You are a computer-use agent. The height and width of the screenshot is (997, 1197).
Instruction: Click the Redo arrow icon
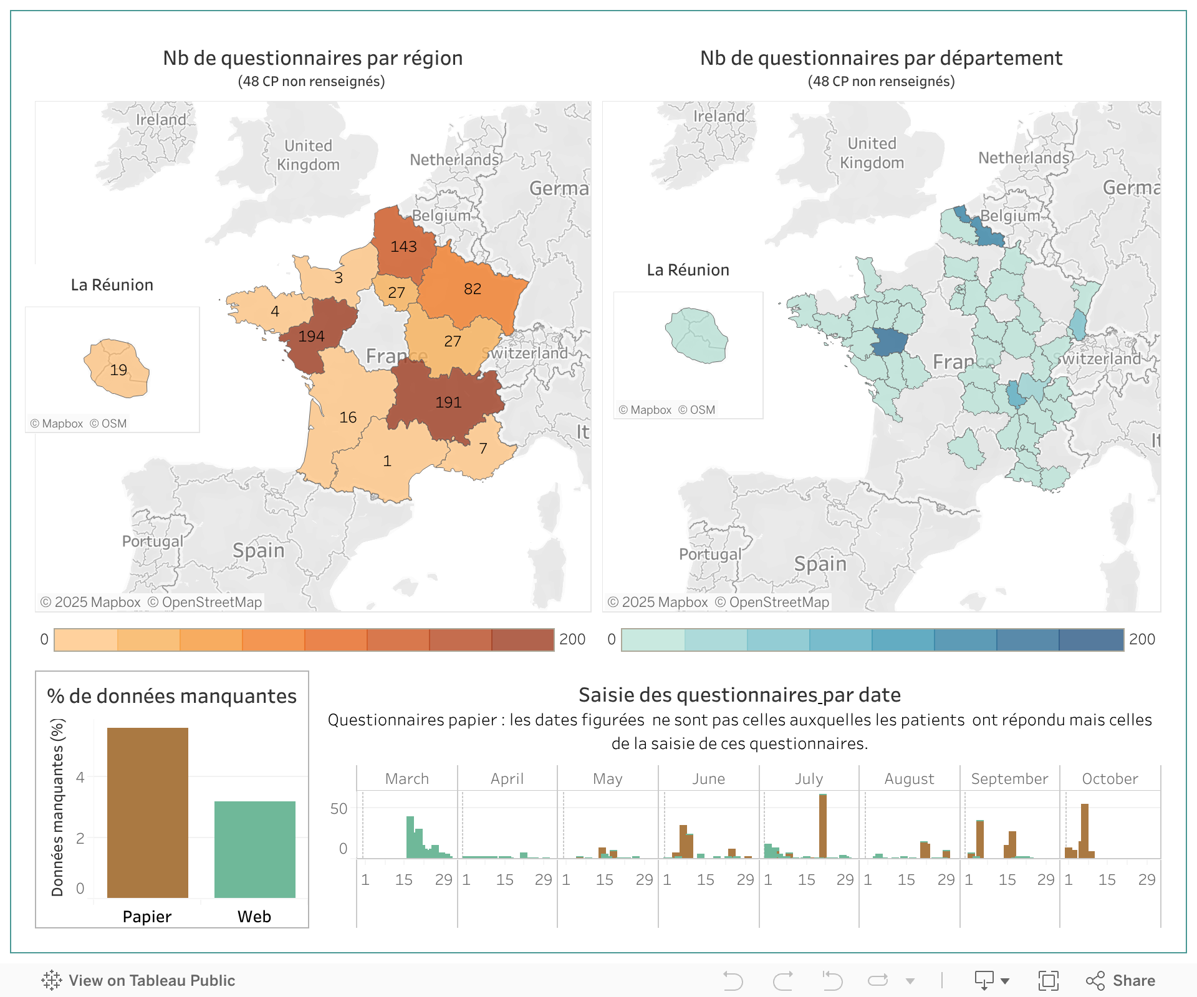(x=782, y=980)
